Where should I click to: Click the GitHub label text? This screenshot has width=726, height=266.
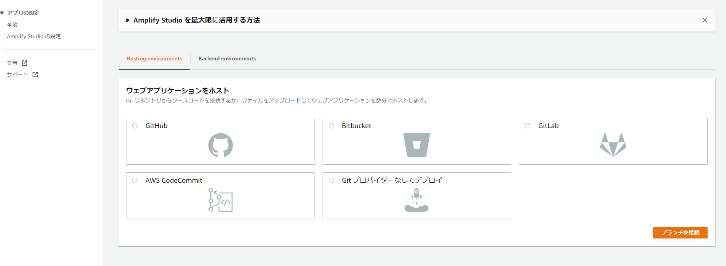point(156,126)
